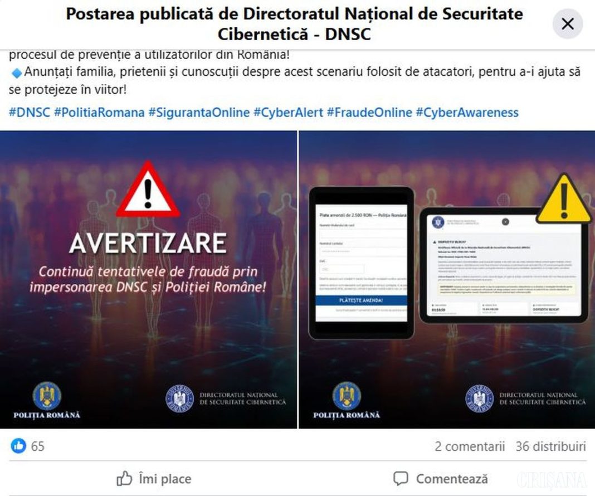595x496 pixels.
Task: View the 36 distribuiri shares
Action: coord(550,446)
